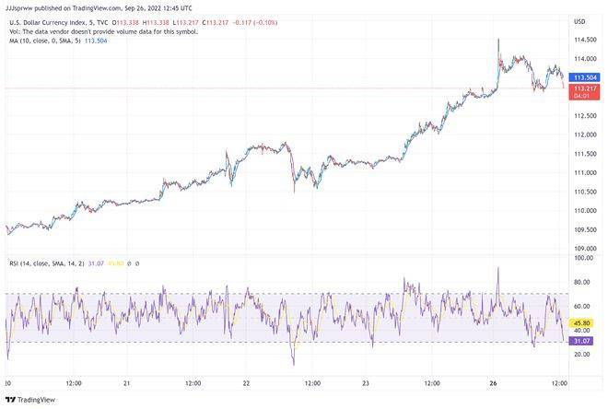The image size is (608, 409).
Task: Open the USD currency selector
Action: pyautogui.click(x=579, y=21)
